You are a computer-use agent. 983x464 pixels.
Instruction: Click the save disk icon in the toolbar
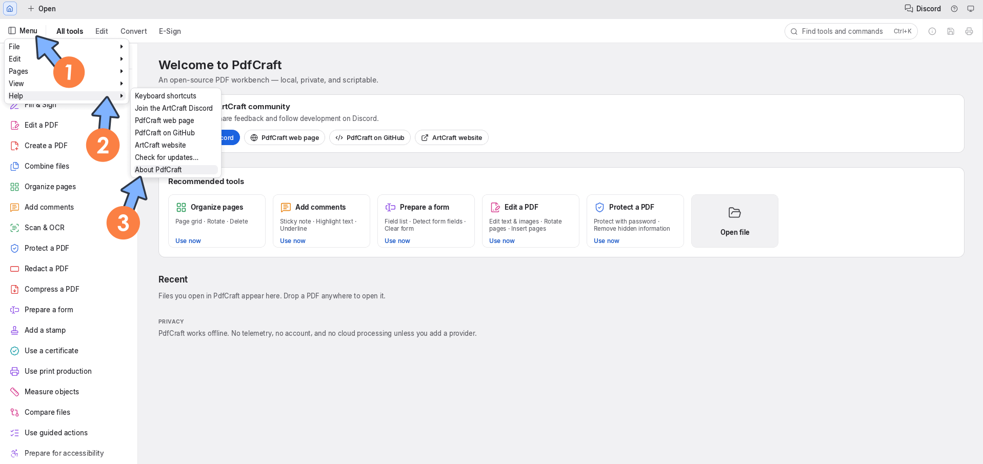click(951, 31)
